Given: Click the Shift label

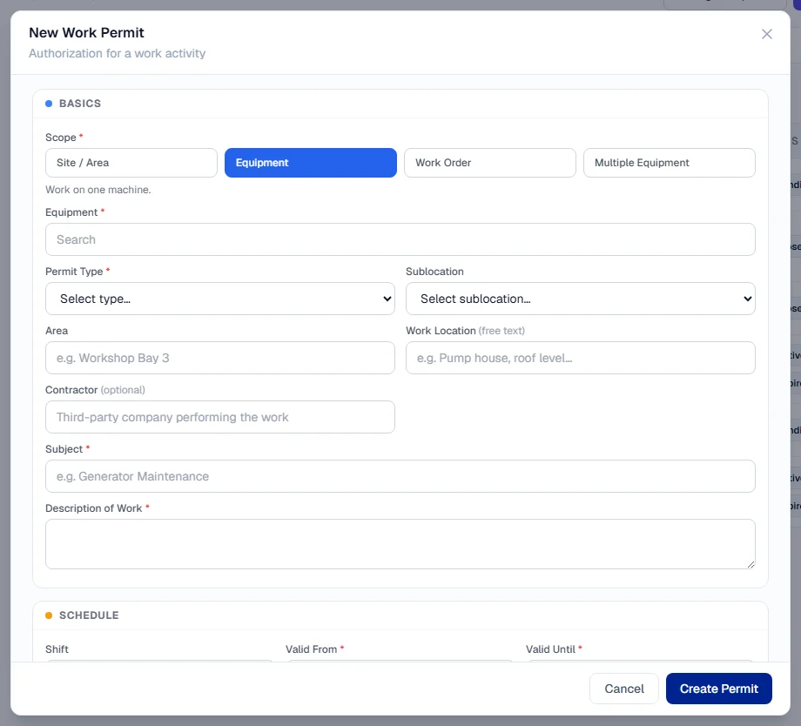Looking at the screenshot, I should point(57,649).
